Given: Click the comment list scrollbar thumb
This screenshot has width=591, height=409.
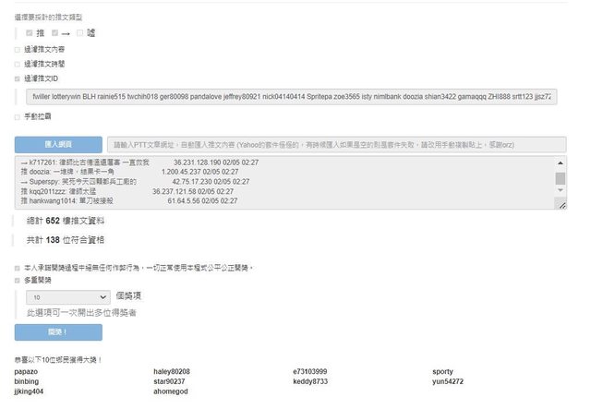Looking at the screenshot, I should click(561, 178).
